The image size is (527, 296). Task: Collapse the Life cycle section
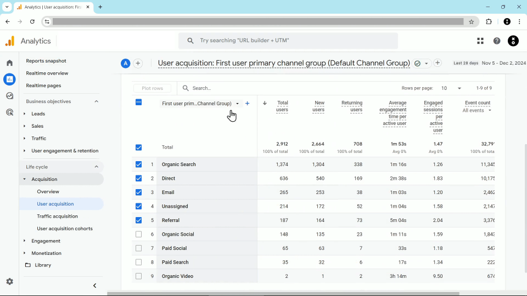coord(96,167)
